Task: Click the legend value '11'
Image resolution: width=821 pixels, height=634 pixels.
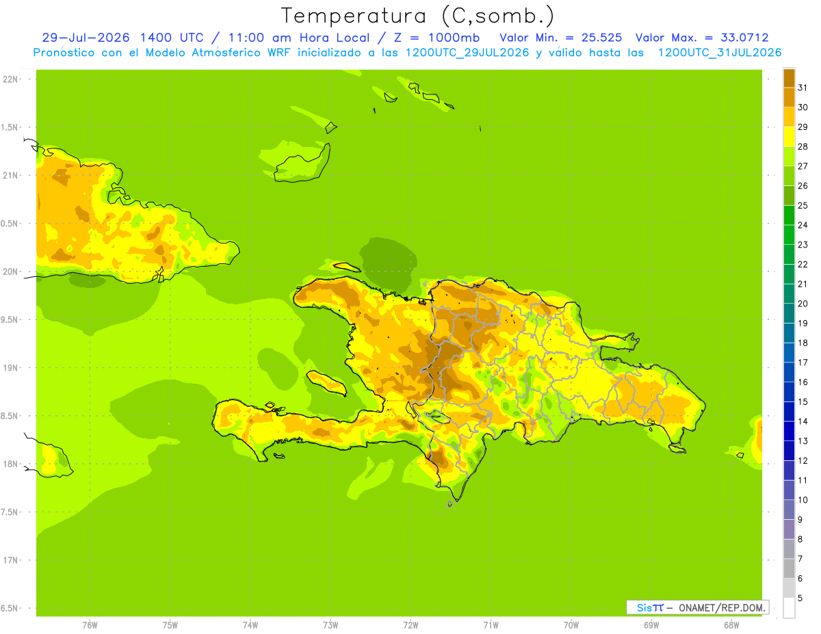Action: tap(803, 481)
